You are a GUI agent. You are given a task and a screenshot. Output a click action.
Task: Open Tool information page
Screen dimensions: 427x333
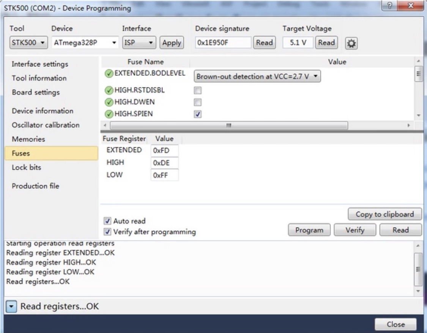[x=39, y=78]
